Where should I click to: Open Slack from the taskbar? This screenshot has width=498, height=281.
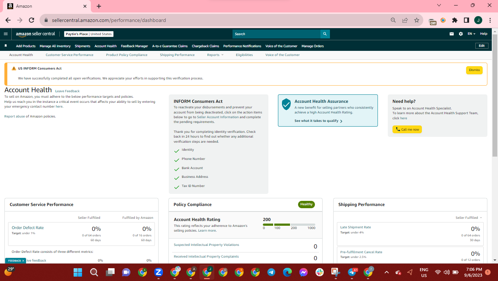click(x=320, y=272)
